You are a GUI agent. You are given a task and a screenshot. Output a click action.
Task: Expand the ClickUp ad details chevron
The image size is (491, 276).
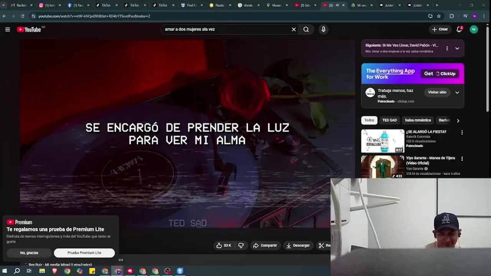[457, 92]
